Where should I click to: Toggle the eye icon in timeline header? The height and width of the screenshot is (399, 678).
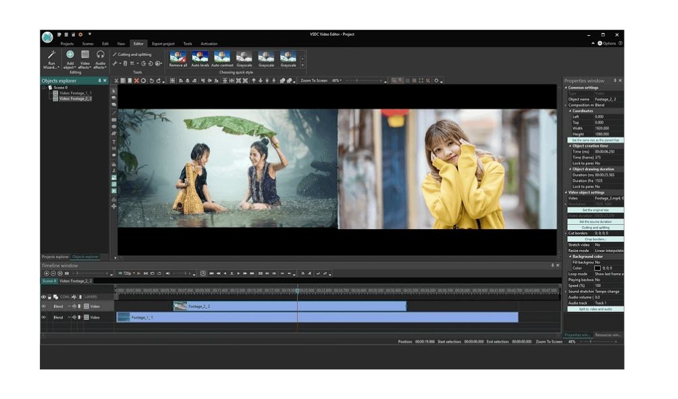pyautogui.click(x=44, y=297)
